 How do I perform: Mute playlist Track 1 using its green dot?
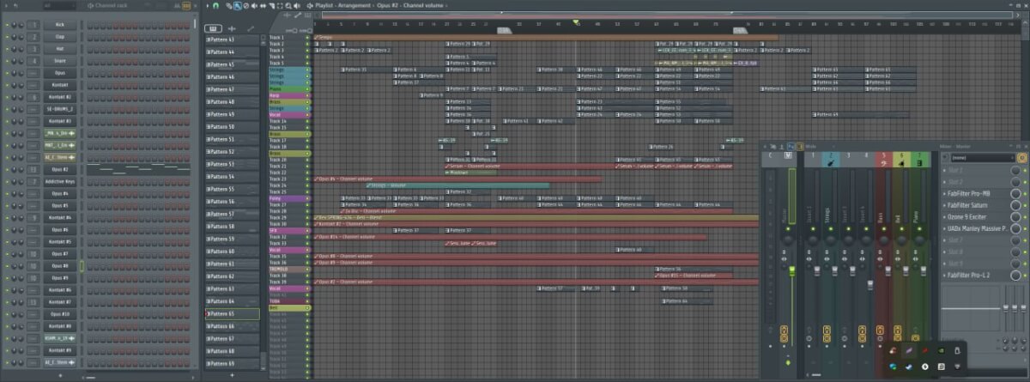(307, 38)
